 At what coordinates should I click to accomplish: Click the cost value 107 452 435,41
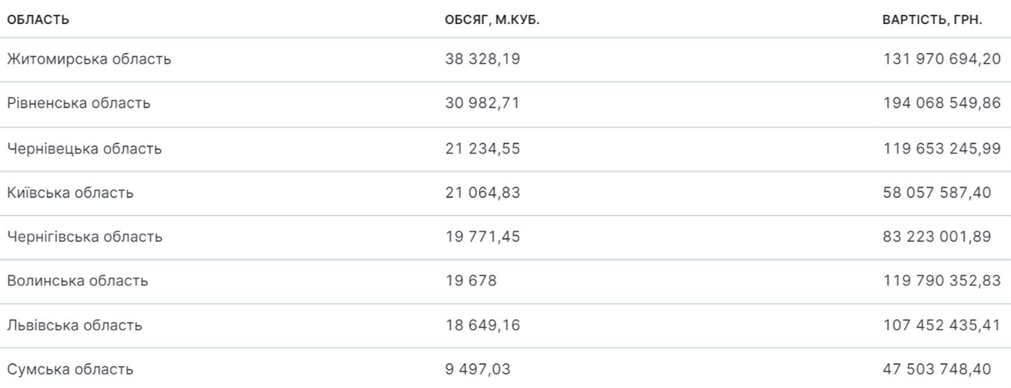[942, 325]
